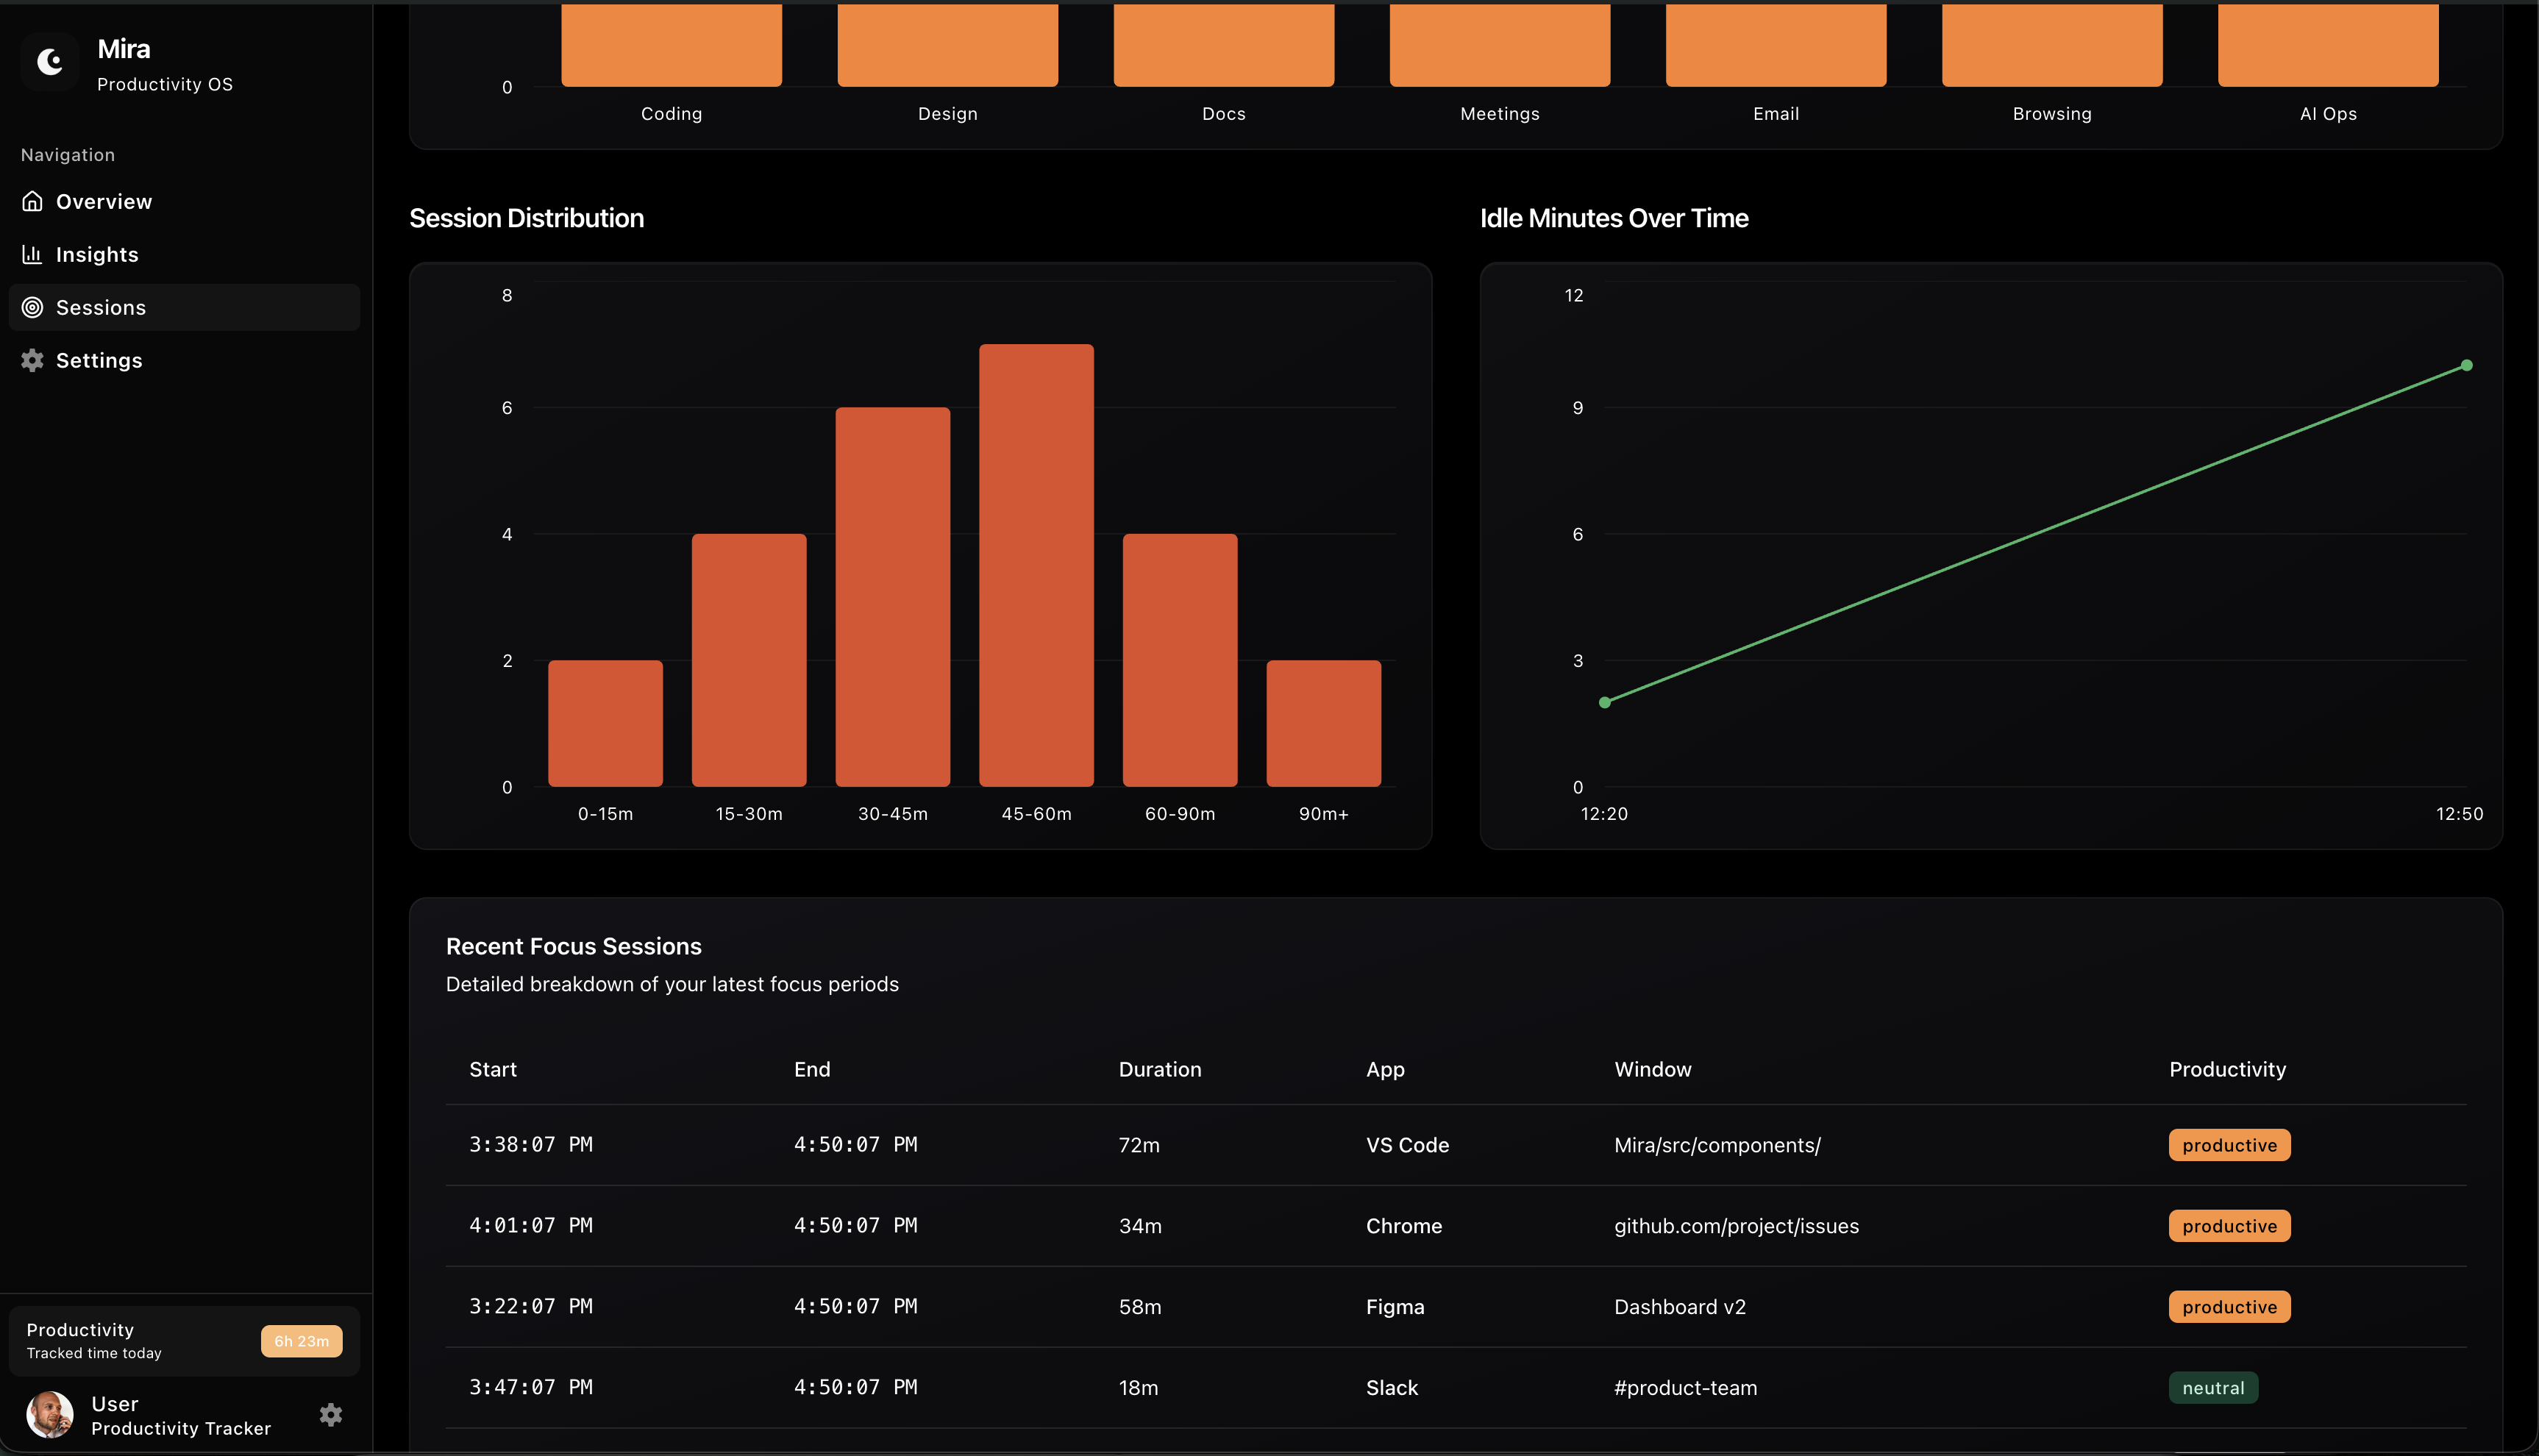2539x1456 pixels.
Task: Click the Mira moon logo icon
Action: tap(50, 63)
